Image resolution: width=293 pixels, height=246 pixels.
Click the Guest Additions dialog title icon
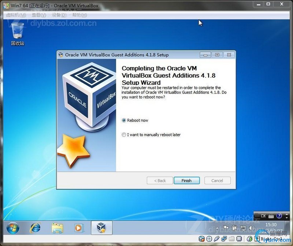point(60,55)
